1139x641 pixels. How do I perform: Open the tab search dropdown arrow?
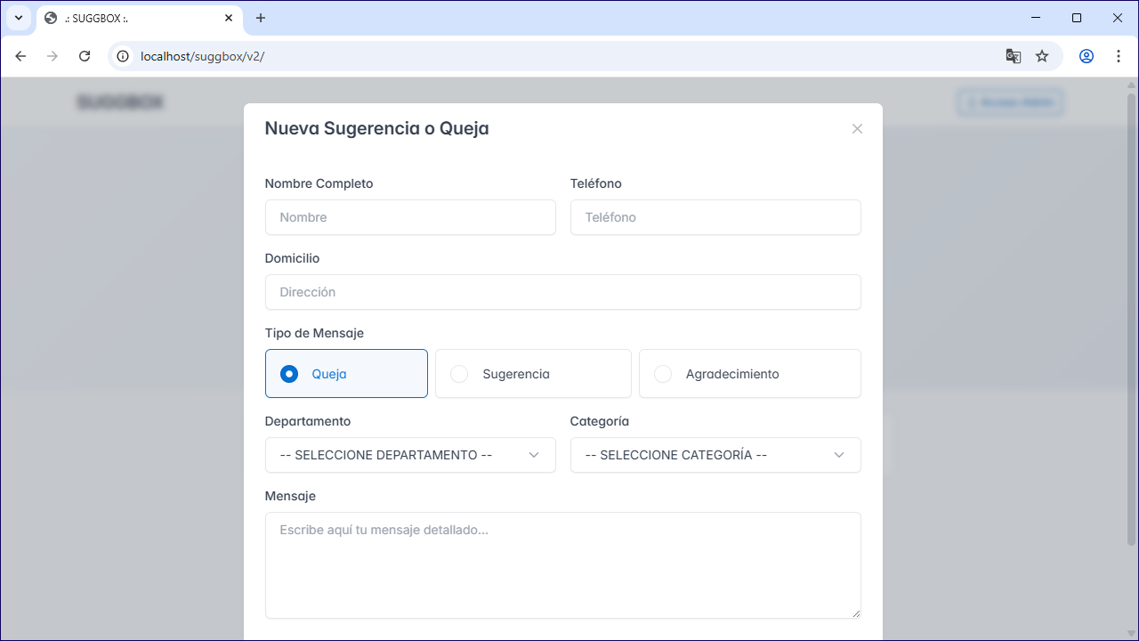coord(19,18)
